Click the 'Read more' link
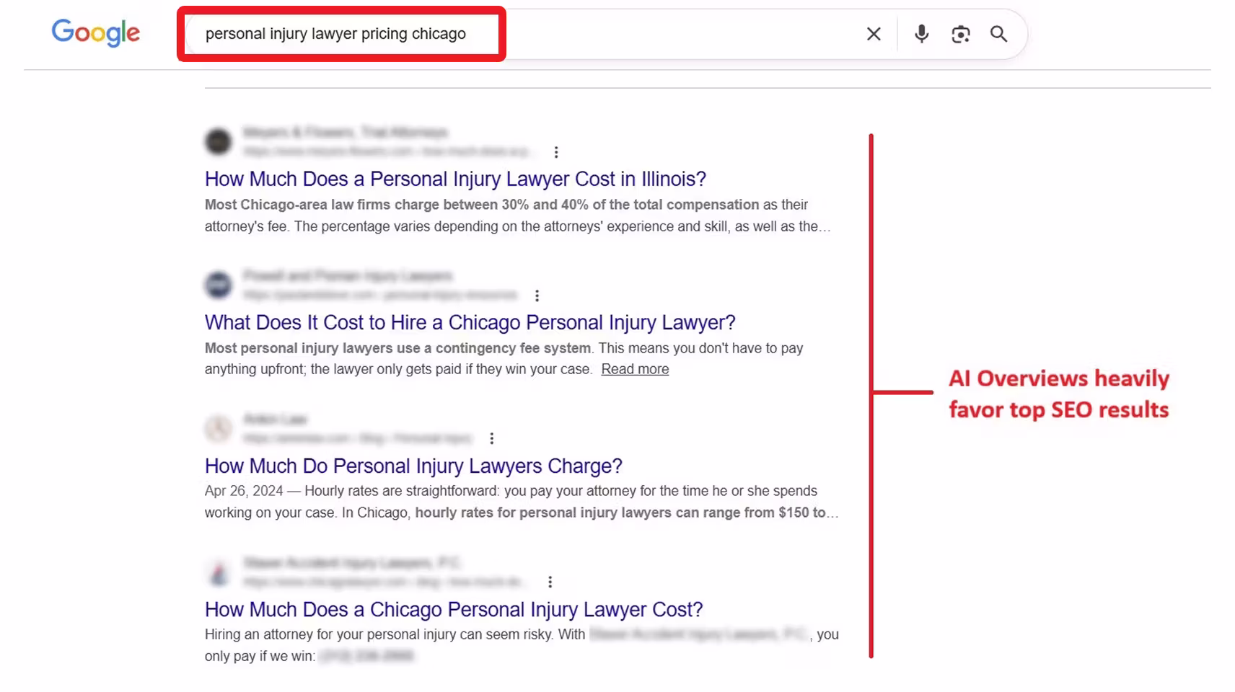This screenshot has width=1235, height=692. pos(635,369)
